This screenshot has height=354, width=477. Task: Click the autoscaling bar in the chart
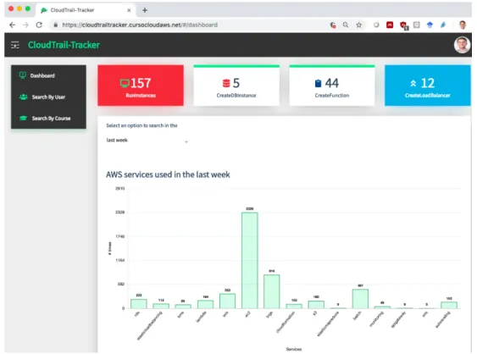[x=449, y=305]
